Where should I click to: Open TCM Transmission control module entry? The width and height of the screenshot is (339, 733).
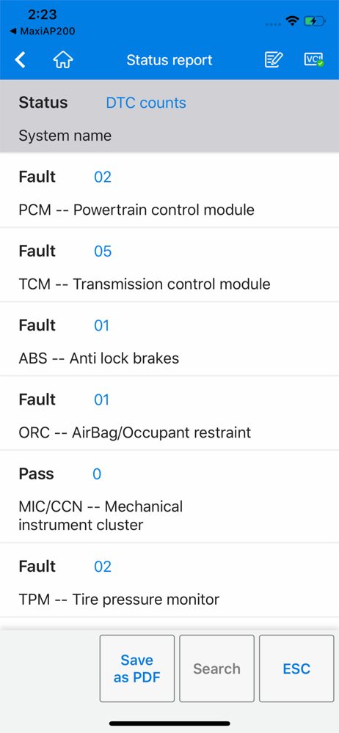(x=169, y=265)
